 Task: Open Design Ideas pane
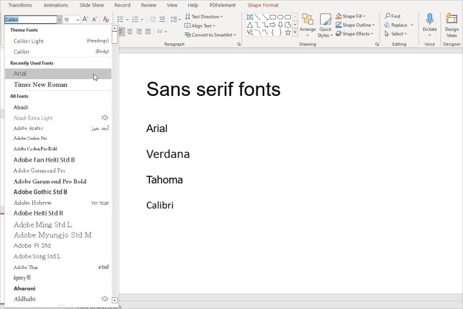click(x=451, y=24)
